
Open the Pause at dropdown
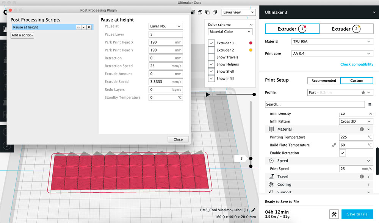(166, 26)
